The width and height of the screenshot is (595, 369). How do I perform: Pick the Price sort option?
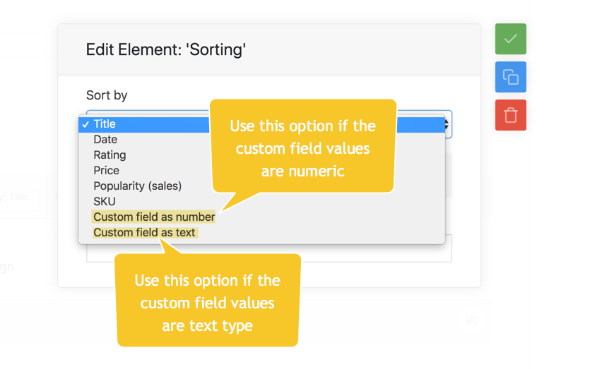tap(106, 171)
